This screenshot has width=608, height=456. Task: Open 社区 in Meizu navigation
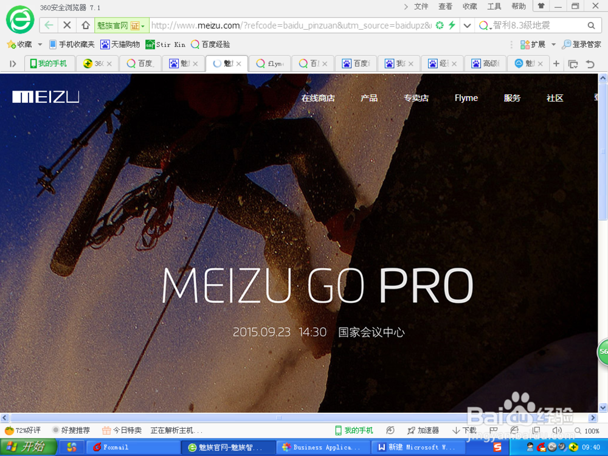click(x=554, y=98)
